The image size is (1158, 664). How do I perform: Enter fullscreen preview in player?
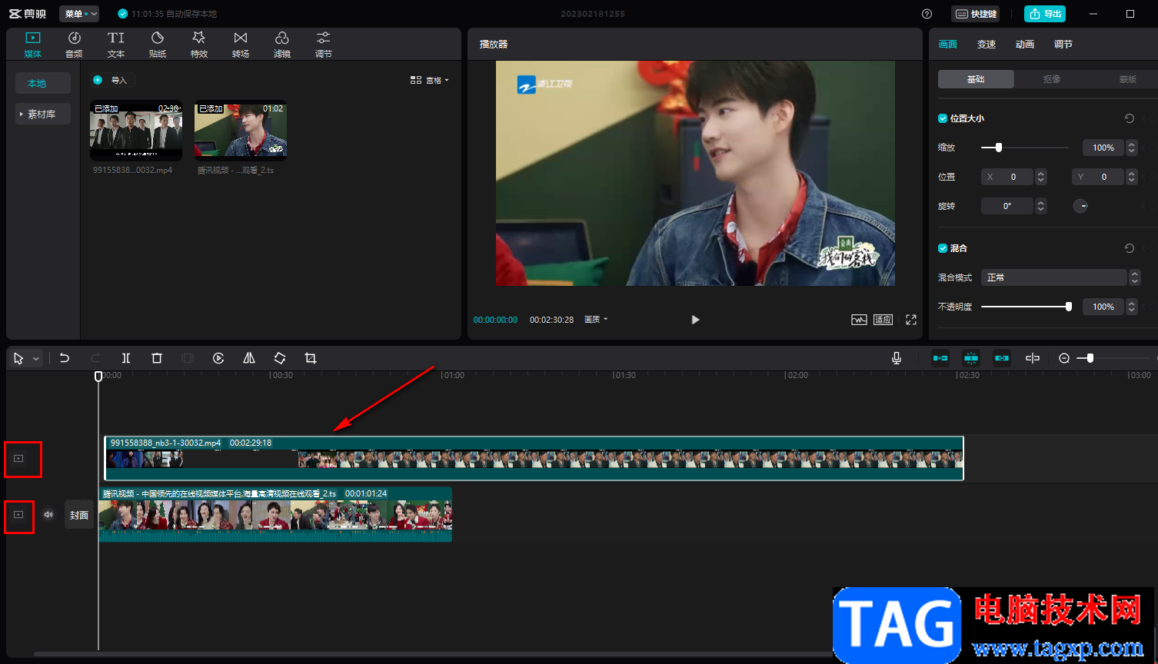[911, 320]
